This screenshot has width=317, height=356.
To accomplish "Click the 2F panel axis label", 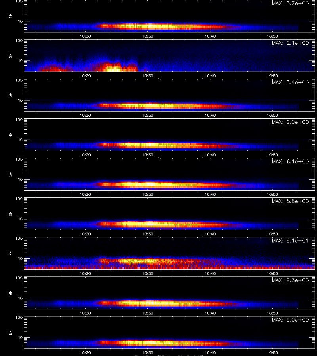I will click(10, 55).
